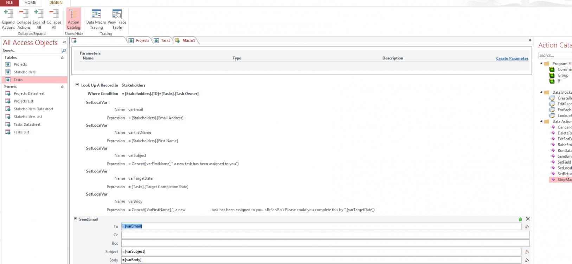Image resolution: width=572 pixels, height=264 pixels.
Task: Collapse the Tables group
Action: click(x=62, y=58)
